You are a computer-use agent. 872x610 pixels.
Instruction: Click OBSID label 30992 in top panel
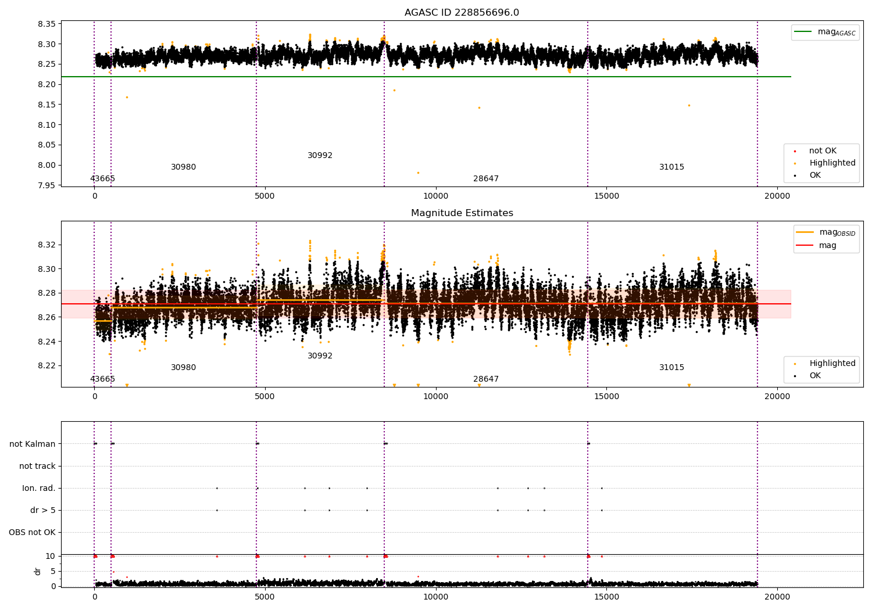(x=320, y=156)
